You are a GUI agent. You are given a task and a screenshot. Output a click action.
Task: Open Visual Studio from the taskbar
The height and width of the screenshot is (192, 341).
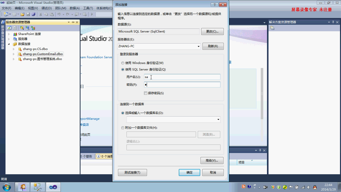click(x=53, y=187)
